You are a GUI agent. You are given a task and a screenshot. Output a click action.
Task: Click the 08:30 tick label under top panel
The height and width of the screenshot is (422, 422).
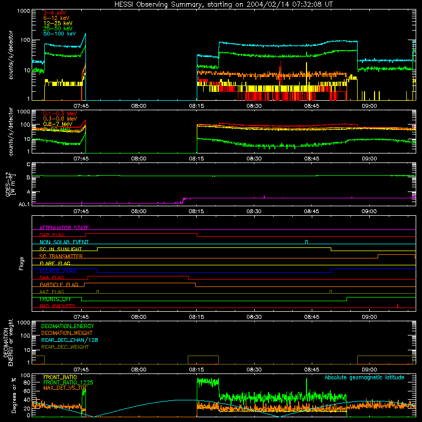[x=254, y=106]
